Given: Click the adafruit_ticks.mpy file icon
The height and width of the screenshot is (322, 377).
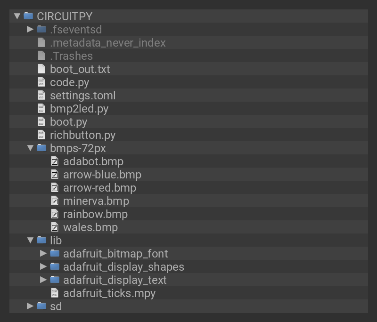Looking at the screenshot, I should [55, 293].
